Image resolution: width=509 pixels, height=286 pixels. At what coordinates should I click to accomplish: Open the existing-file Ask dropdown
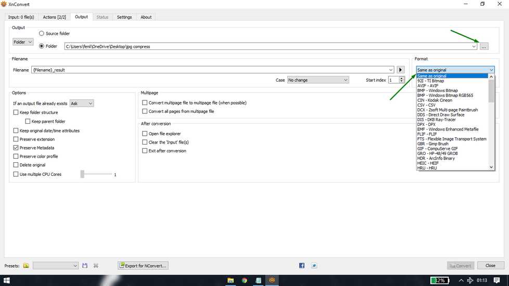point(82,103)
